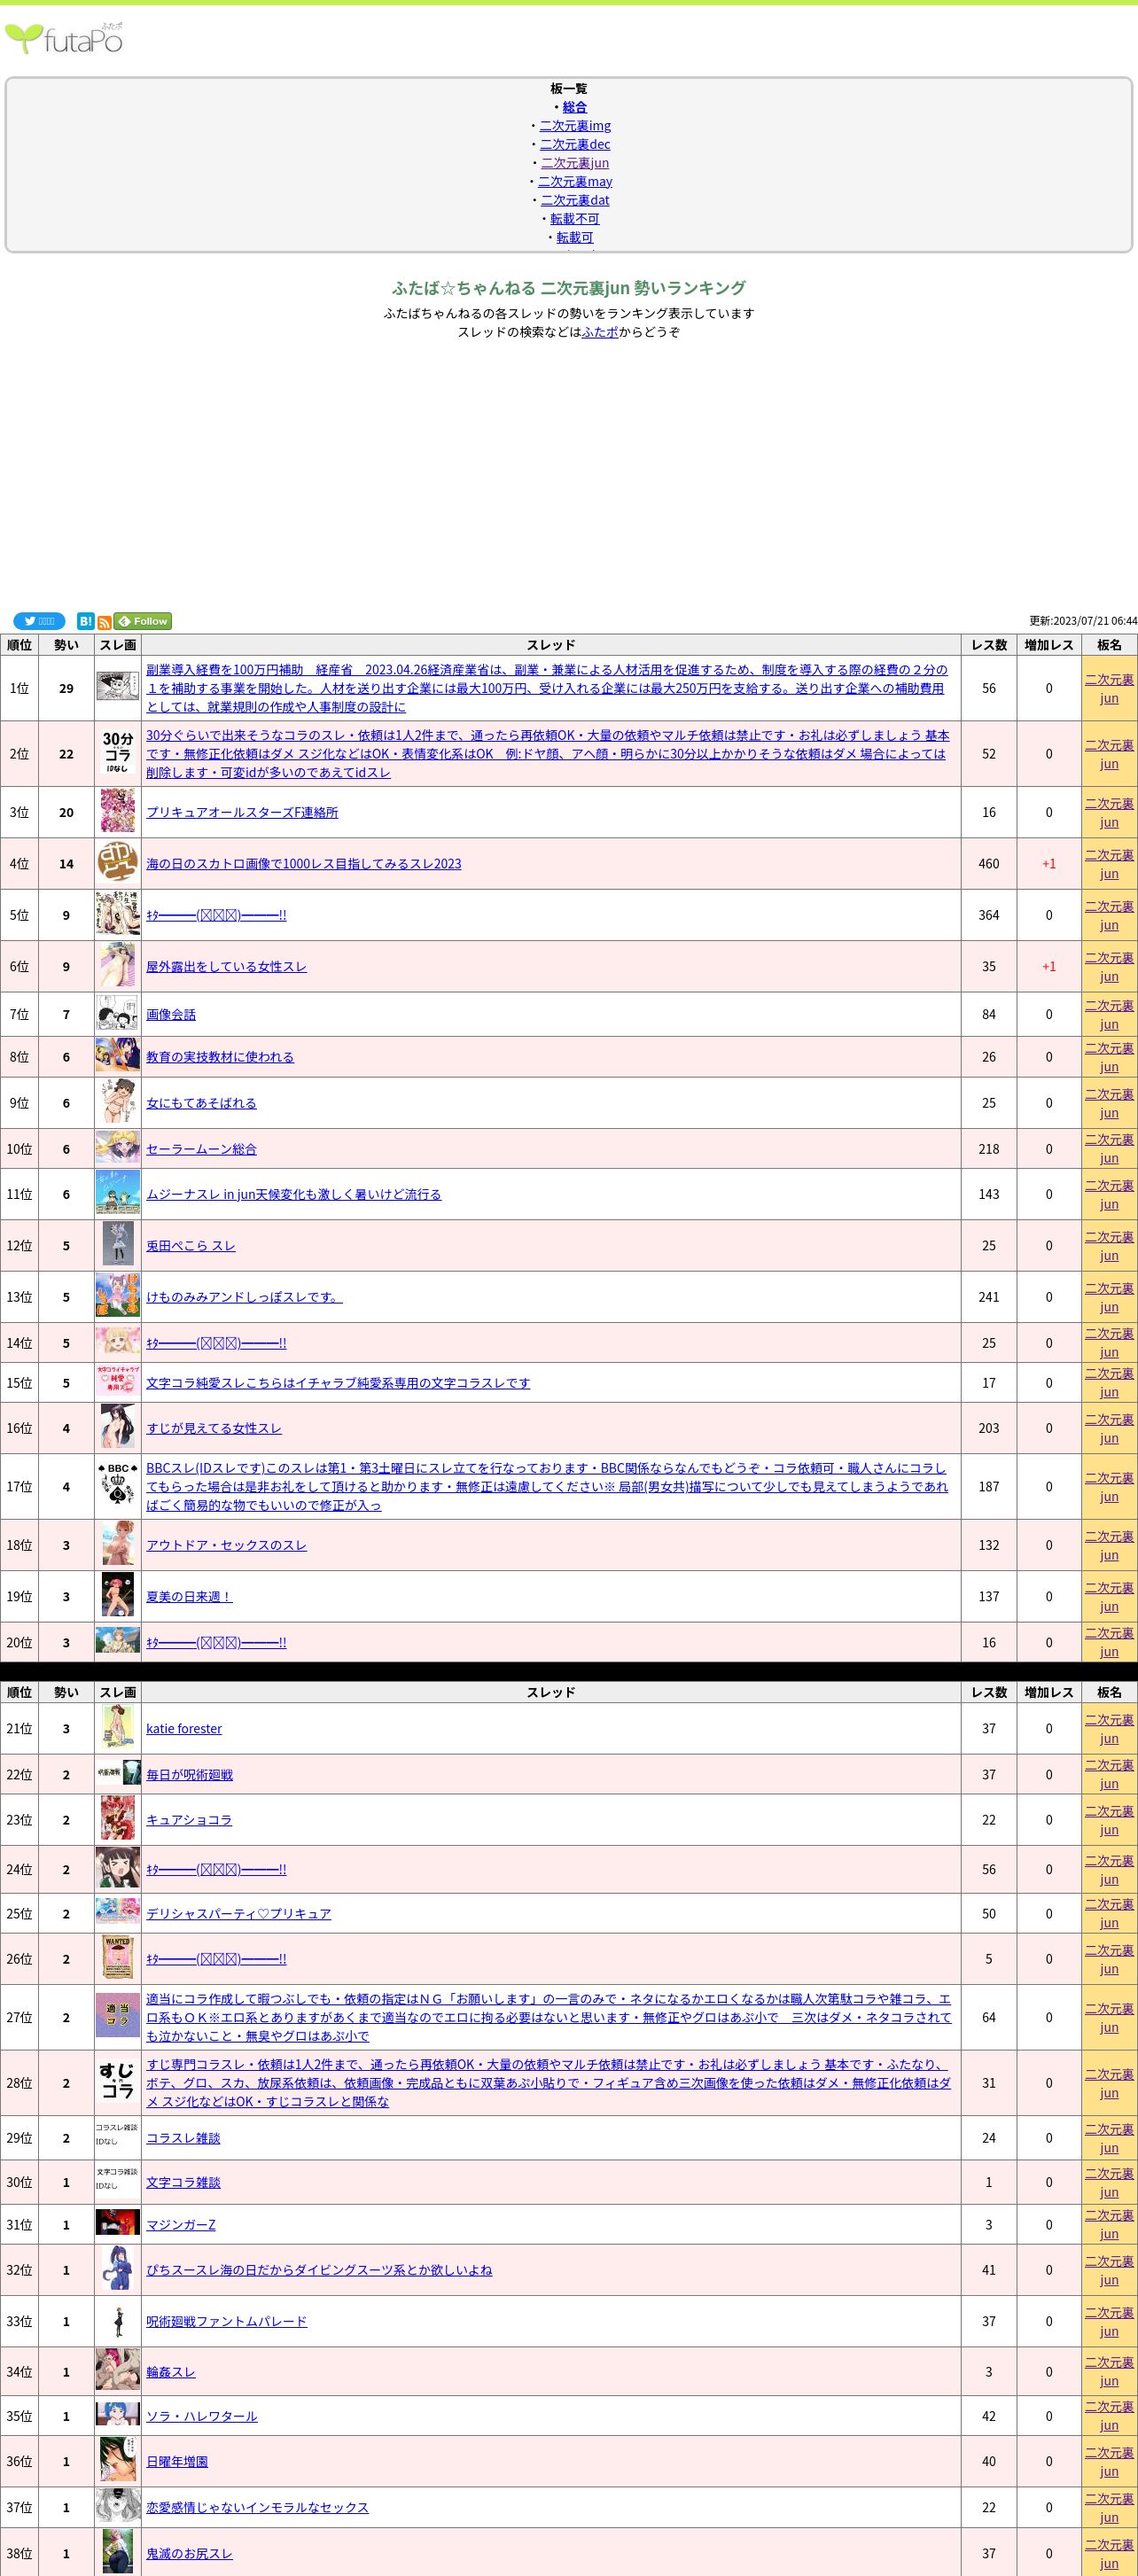The height and width of the screenshot is (2576, 1138).
Task: Share the page with the Twitter button
Action: pos(39,621)
